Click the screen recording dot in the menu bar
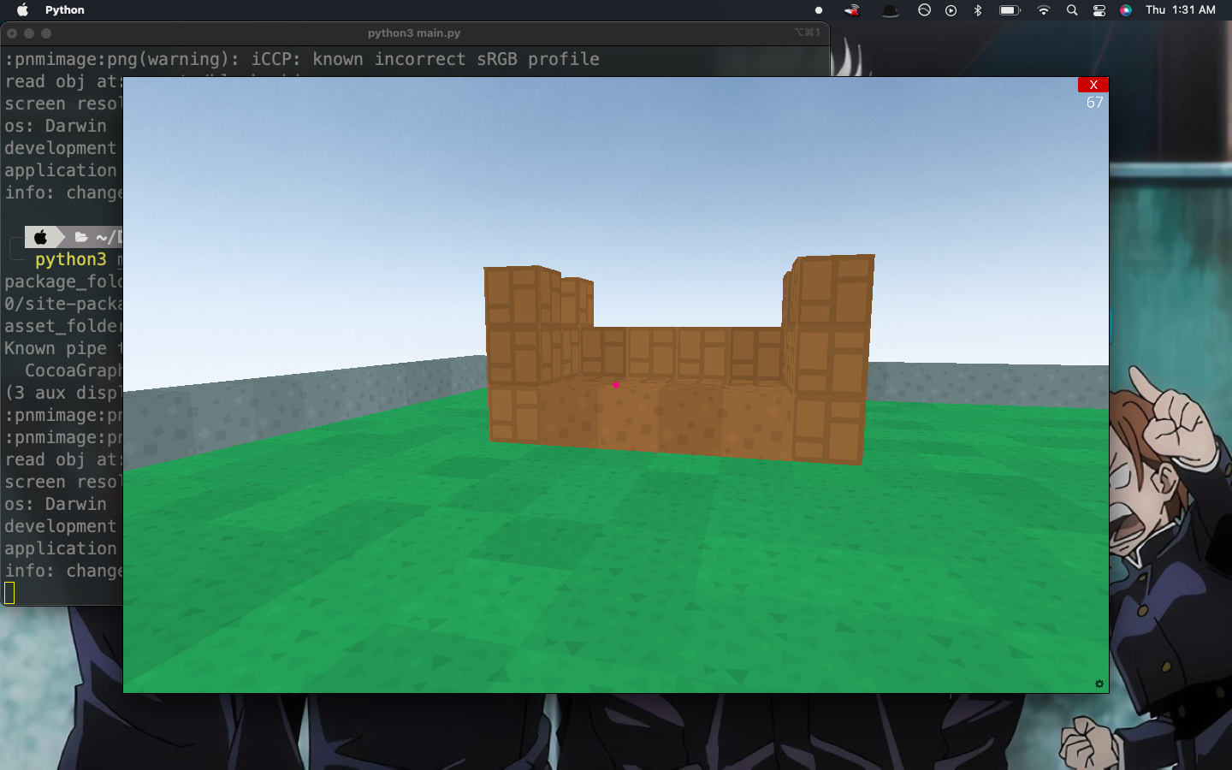This screenshot has height=770, width=1232. tap(820, 9)
